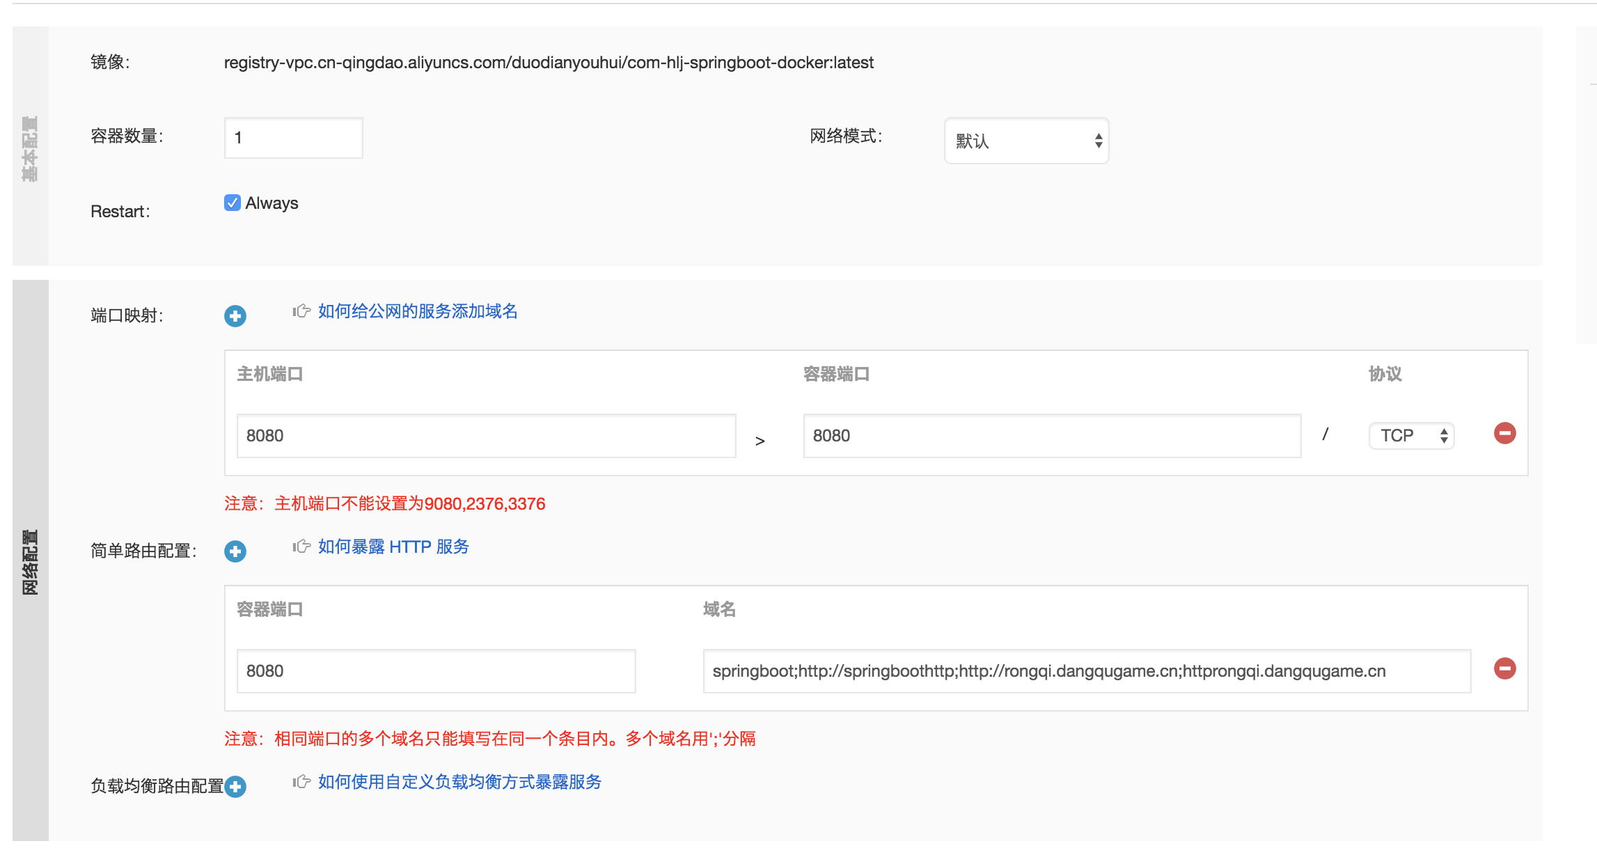This screenshot has width=1597, height=855.
Task: Click hand icon before 如何暴露 HTTP 服务
Action: pyautogui.click(x=301, y=547)
